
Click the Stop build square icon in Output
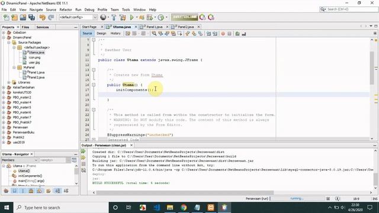83,164
